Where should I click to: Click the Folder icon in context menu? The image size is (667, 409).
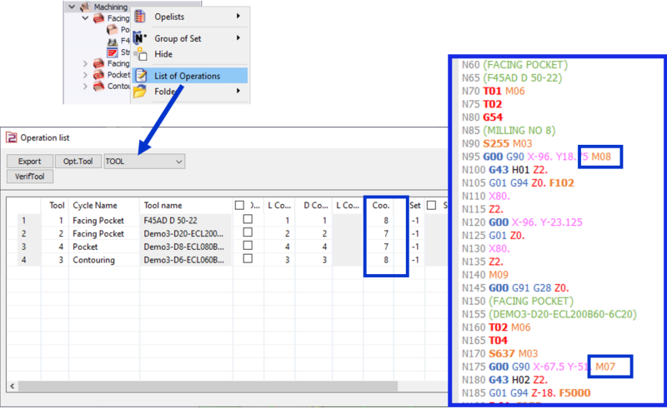[140, 91]
